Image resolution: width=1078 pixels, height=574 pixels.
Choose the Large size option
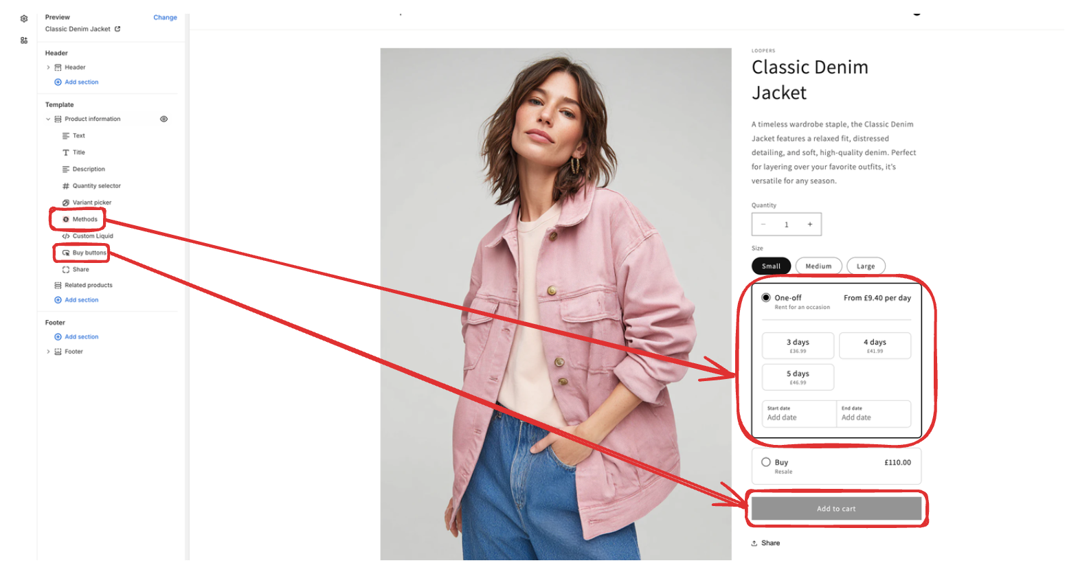click(866, 266)
